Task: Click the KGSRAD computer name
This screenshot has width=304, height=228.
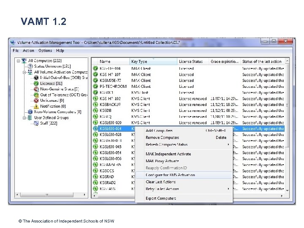Action: (x=107, y=176)
